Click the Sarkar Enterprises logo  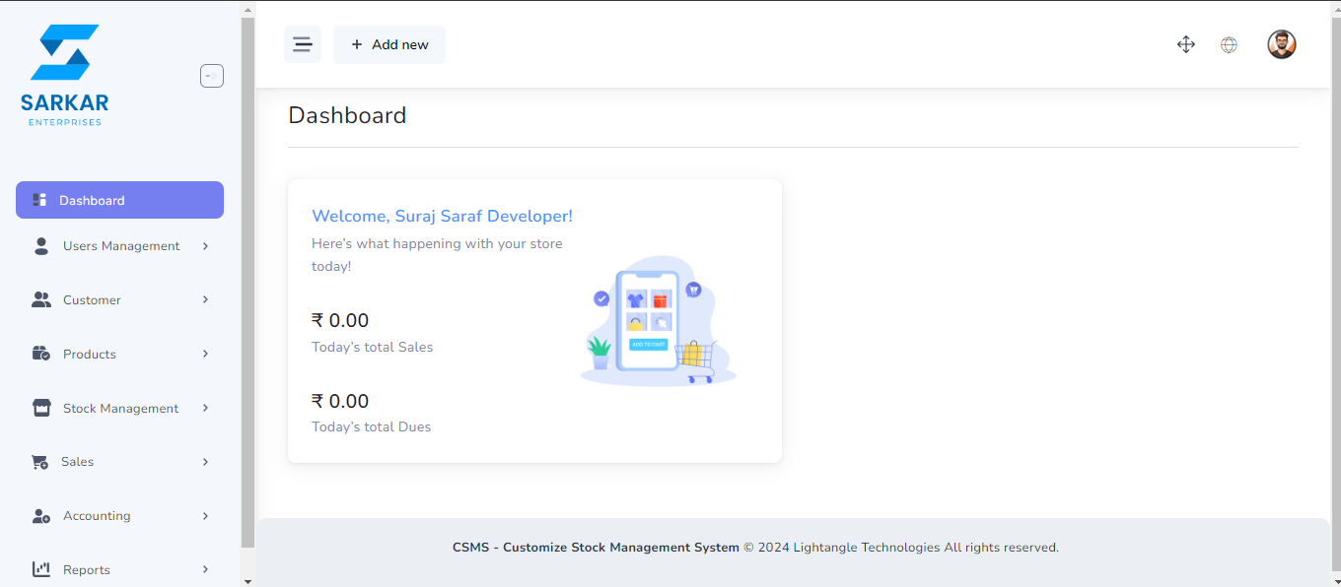(65, 75)
